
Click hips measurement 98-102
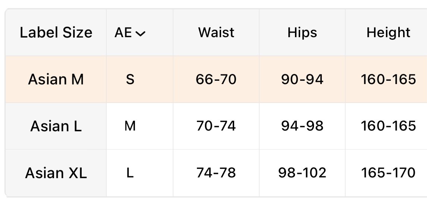point(302,173)
